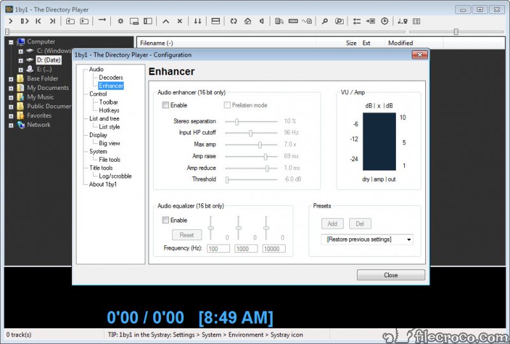Skip to next track in toolbar
This screenshot has width=510, height=344.
(52, 21)
